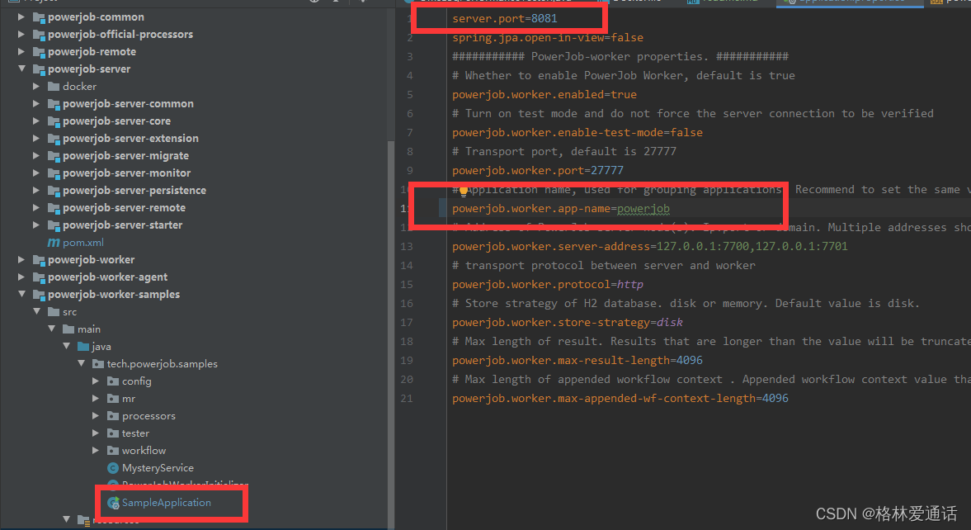The image size is (971, 530).
Task: Click the blue java source folder icon
Action: [x=83, y=347]
